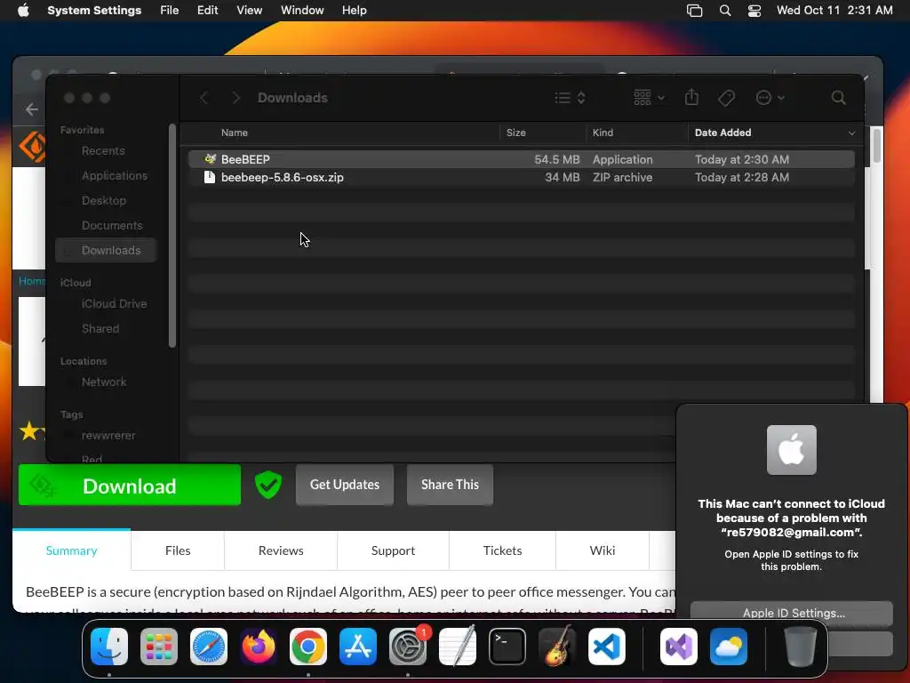910x683 pixels.
Task: Open Finder list view switcher dropdown
Action: (x=570, y=98)
